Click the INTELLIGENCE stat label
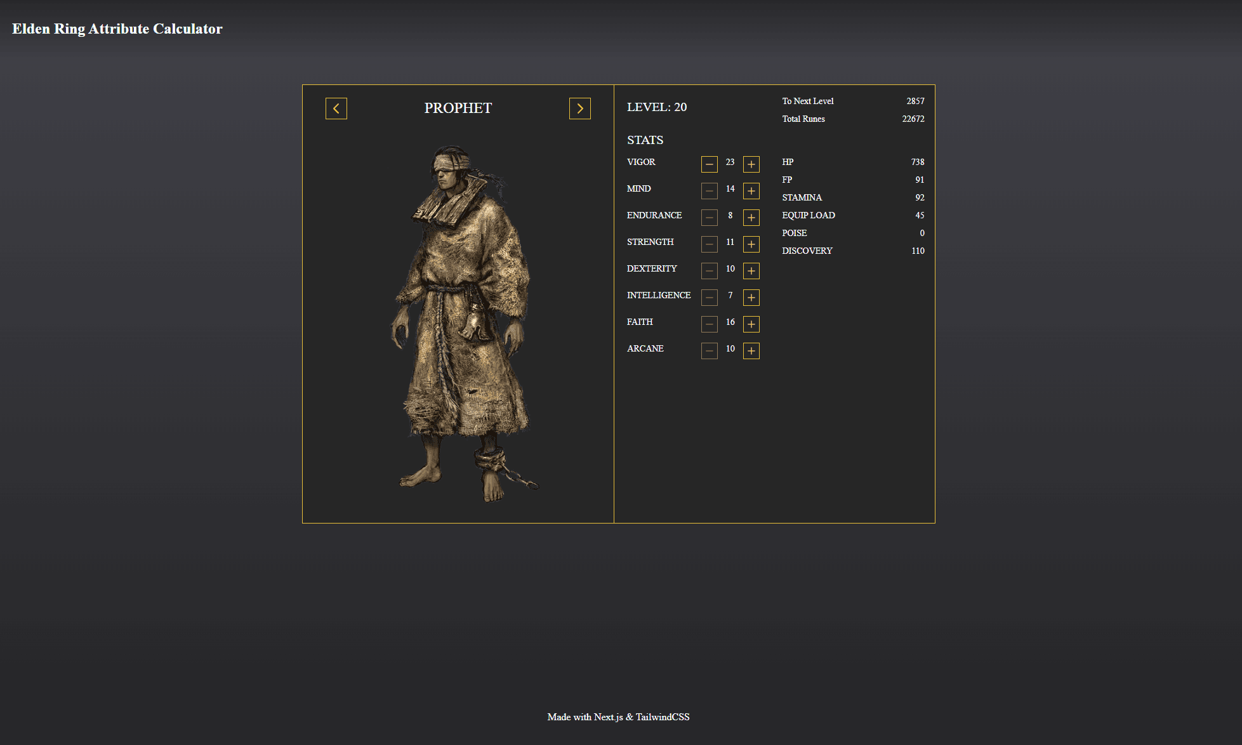This screenshot has width=1242, height=745. (659, 296)
